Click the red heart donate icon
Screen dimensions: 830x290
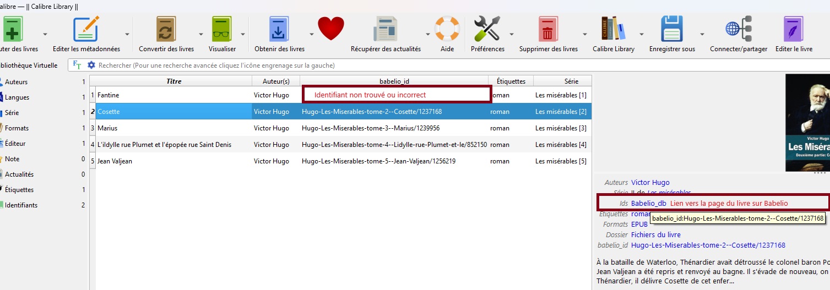pyautogui.click(x=331, y=29)
